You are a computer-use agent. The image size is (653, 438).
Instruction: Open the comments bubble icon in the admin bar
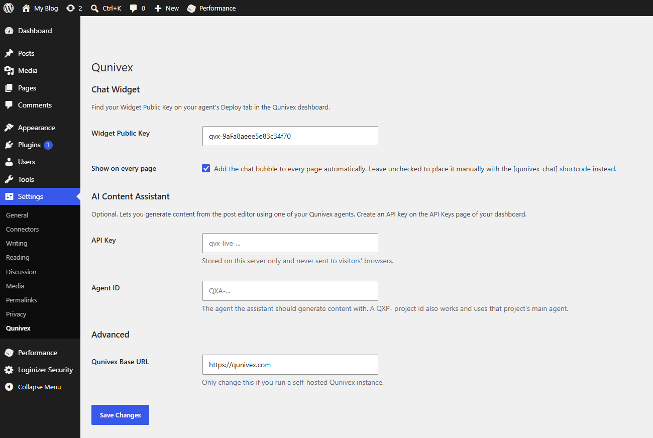click(133, 8)
